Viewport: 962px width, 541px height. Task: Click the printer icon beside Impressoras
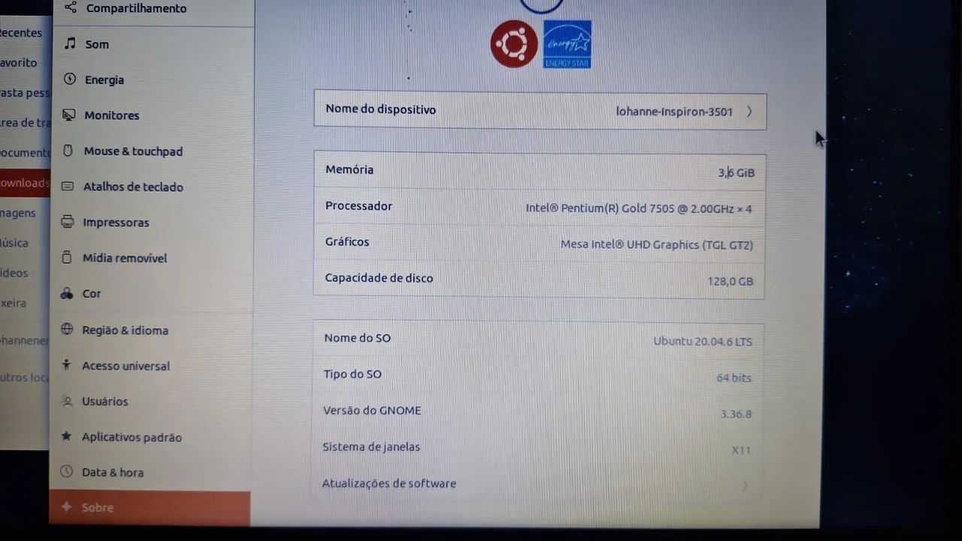[68, 222]
